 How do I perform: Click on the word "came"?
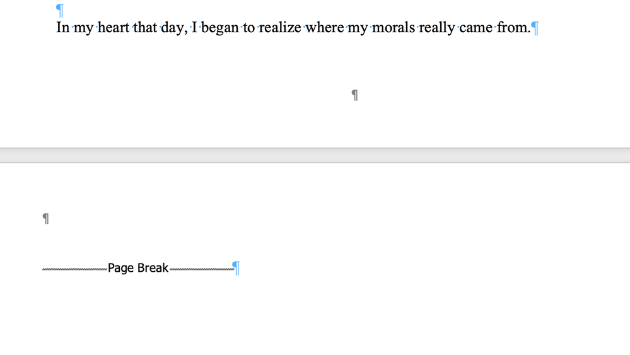(476, 27)
